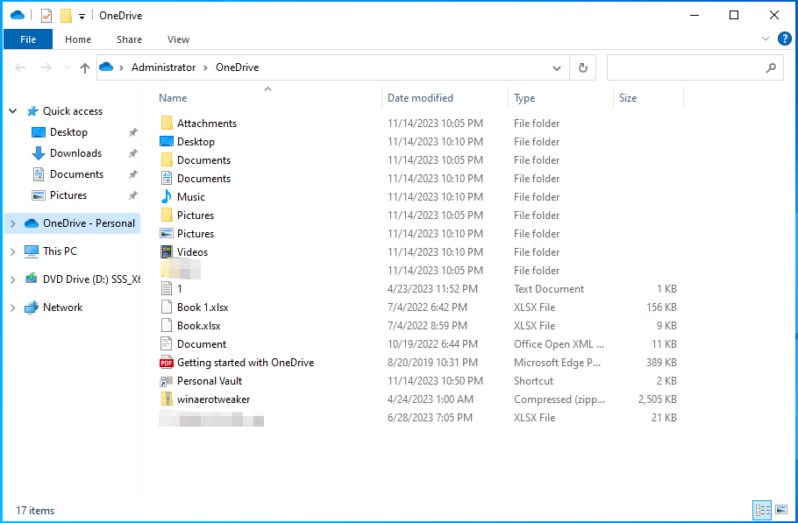Collapse the Quick access tree node
This screenshot has width=798, height=523.
(x=13, y=110)
